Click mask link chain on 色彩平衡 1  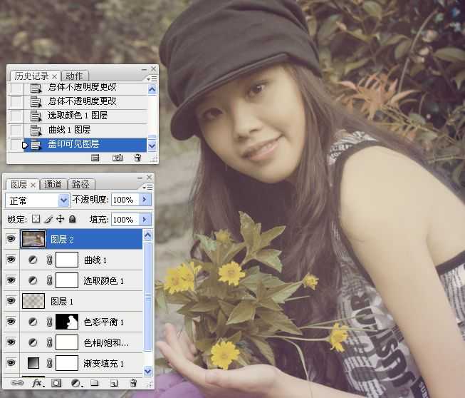point(50,322)
